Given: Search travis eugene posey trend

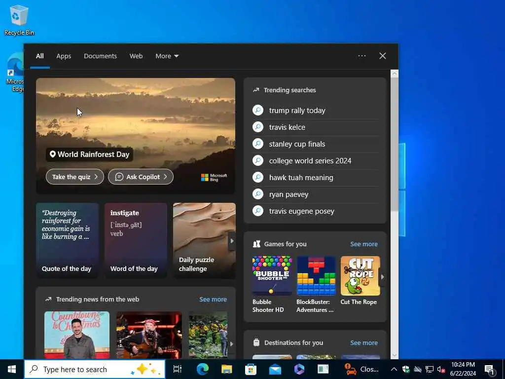Looking at the screenshot, I should (301, 211).
